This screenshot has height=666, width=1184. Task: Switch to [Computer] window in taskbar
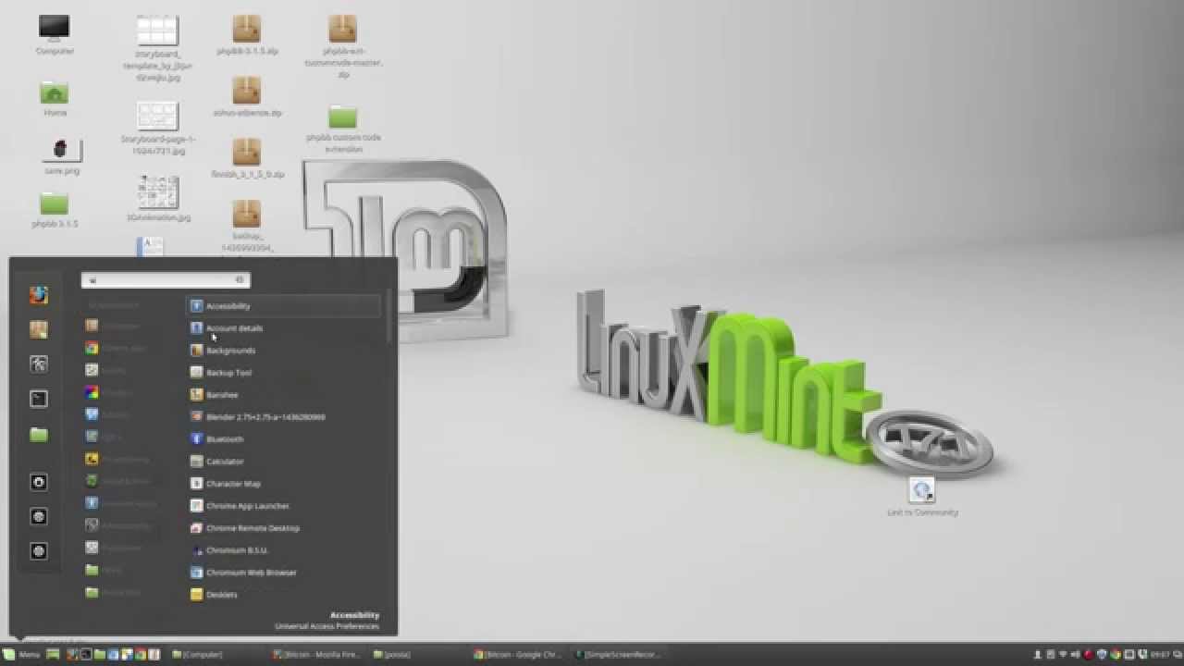click(x=198, y=654)
